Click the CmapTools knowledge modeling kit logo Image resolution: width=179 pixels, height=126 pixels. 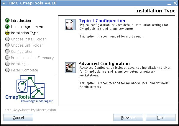pos(29,89)
